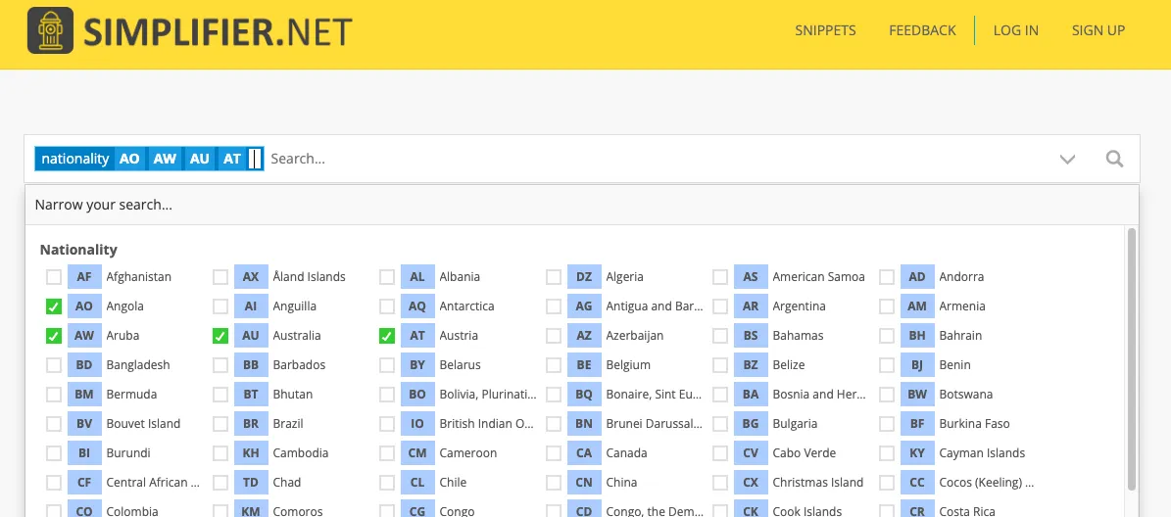Click the BB code badge for Barbados
Image resolution: width=1171 pixels, height=517 pixels.
[251, 365]
